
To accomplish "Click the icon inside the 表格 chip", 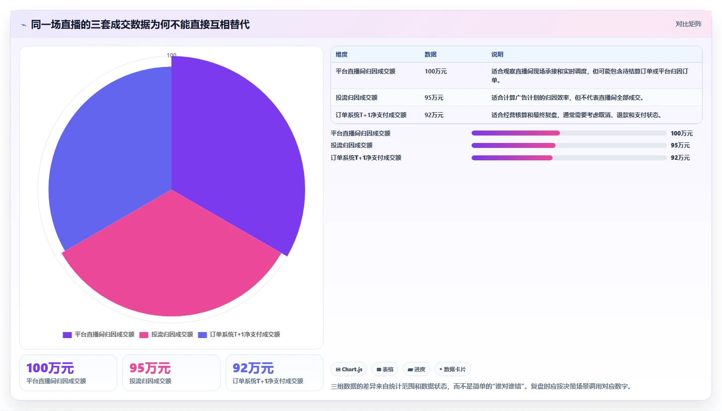I will pos(379,369).
